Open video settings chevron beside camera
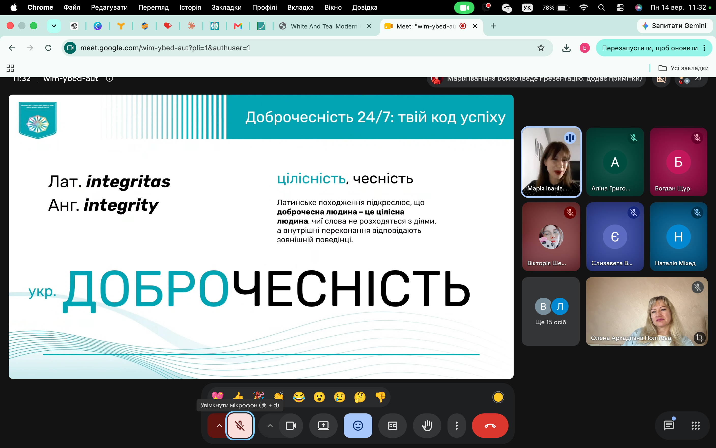Viewport: 716px width, 448px height. 270,425
